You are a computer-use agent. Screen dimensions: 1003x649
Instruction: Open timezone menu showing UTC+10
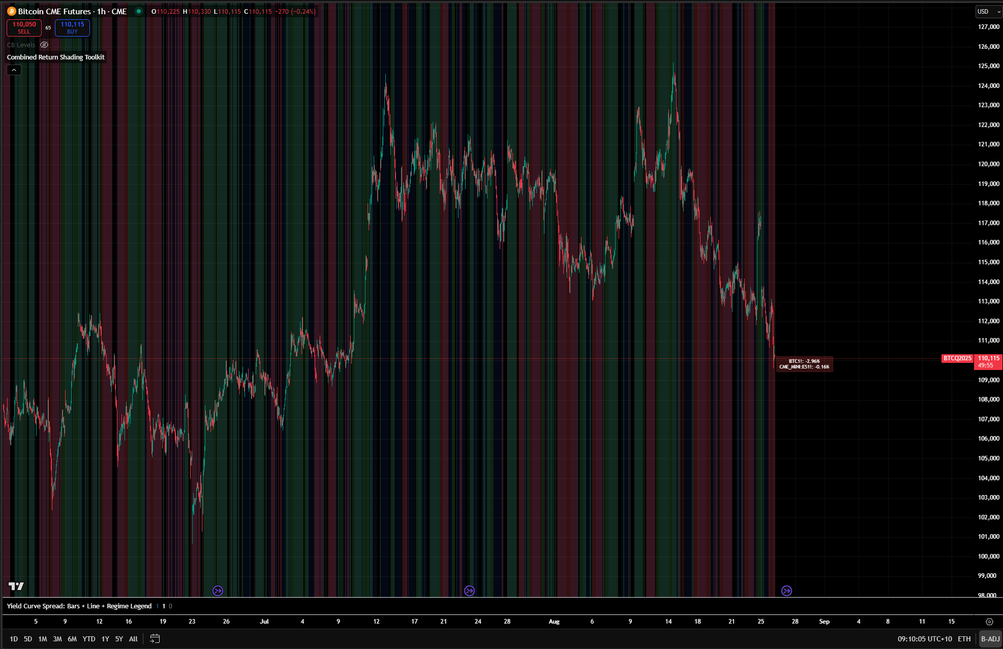(x=924, y=639)
